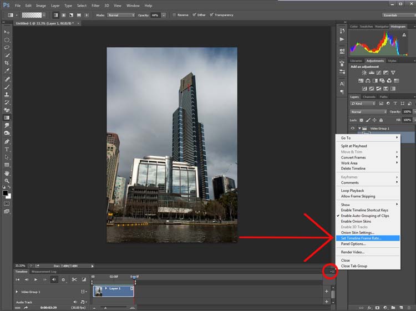
Task: Pick the Eyedropper tool
Action: [7, 71]
